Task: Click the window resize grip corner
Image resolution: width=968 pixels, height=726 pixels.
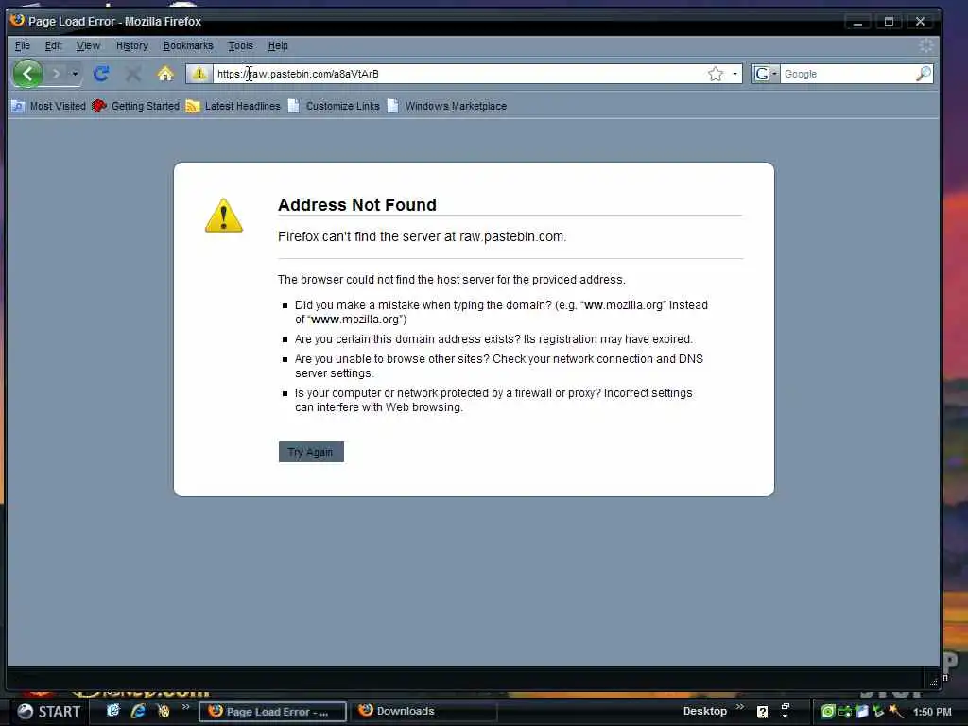Action: (933, 683)
